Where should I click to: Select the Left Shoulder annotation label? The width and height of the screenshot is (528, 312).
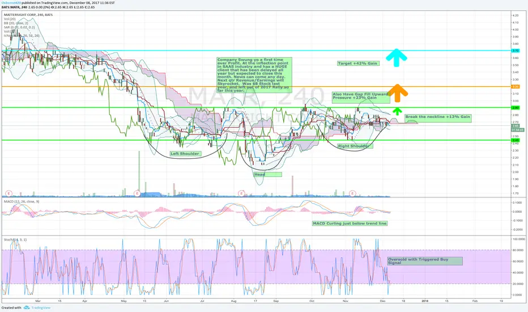[x=185, y=154]
